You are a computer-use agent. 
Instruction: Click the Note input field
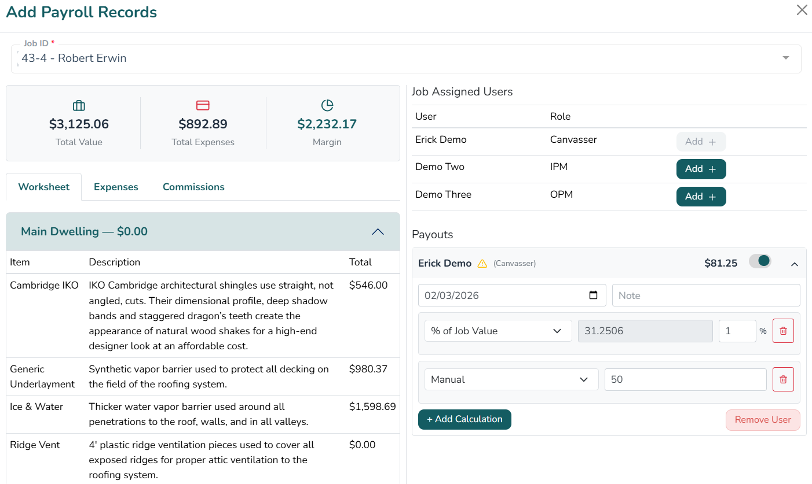coord(705,295)
